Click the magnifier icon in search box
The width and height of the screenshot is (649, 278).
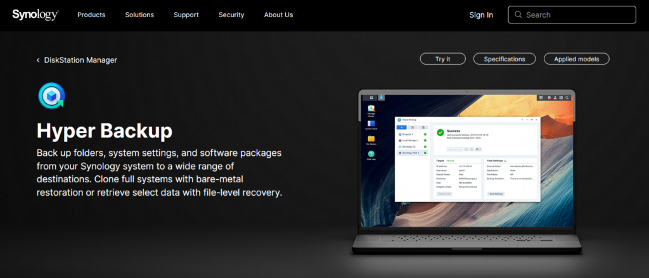point(518,15)
